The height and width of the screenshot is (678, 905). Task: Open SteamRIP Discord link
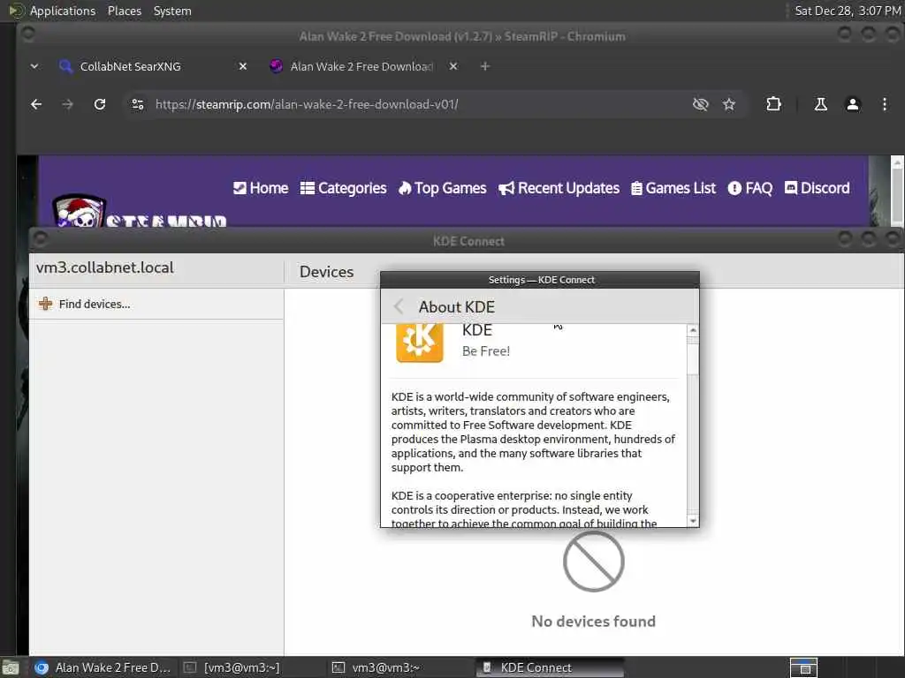(817, 188)
